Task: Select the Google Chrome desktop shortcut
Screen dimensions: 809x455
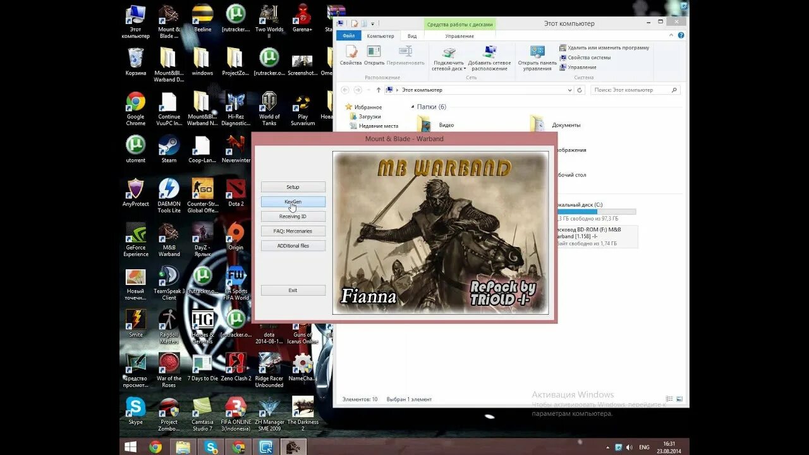Action: (136, 109)
